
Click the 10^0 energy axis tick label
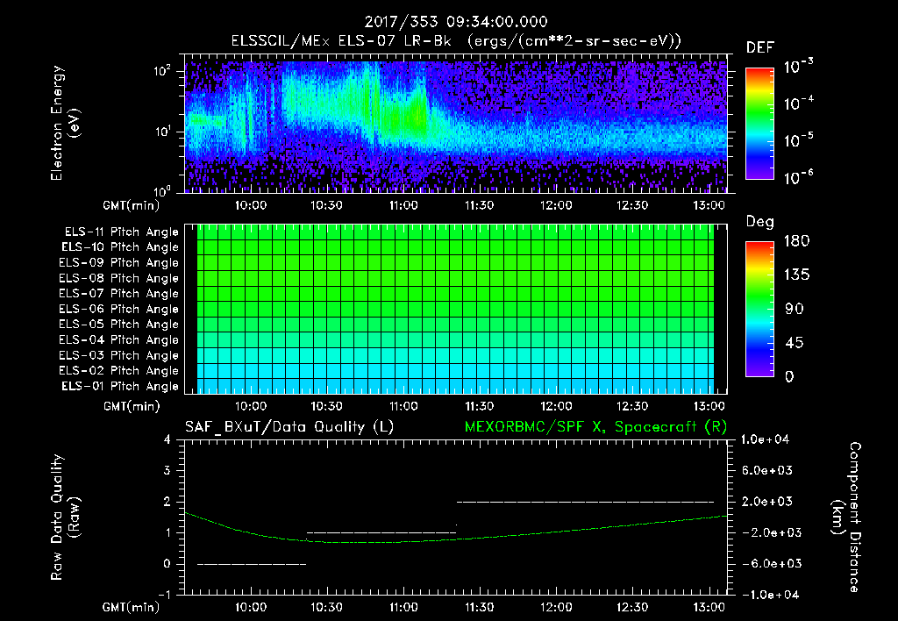click(x=162, y=191)
